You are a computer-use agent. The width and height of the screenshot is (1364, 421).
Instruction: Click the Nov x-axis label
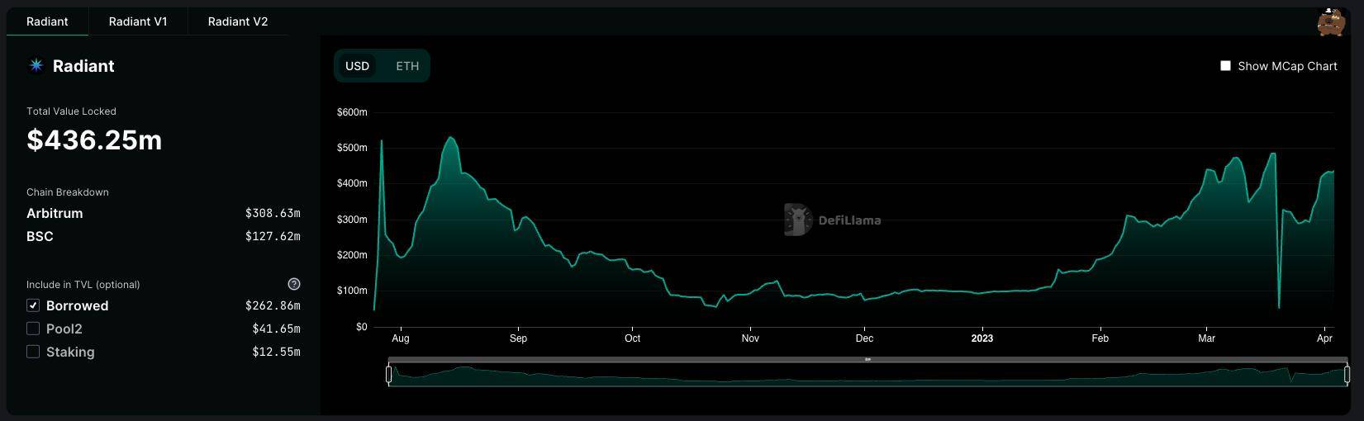click(x=750, y=338)
